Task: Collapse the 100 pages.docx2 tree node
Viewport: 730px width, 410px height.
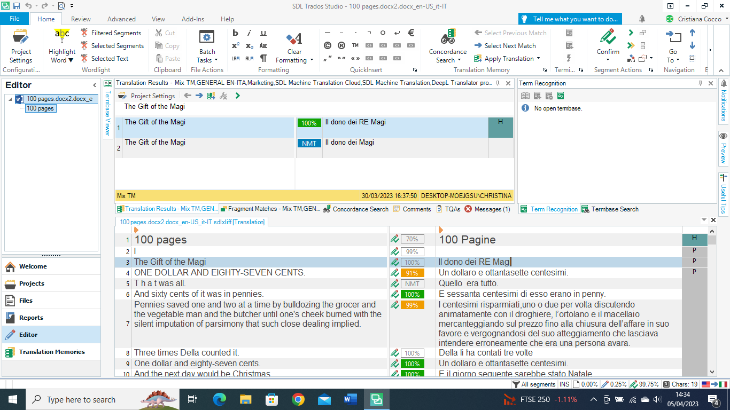Action: 10,99
